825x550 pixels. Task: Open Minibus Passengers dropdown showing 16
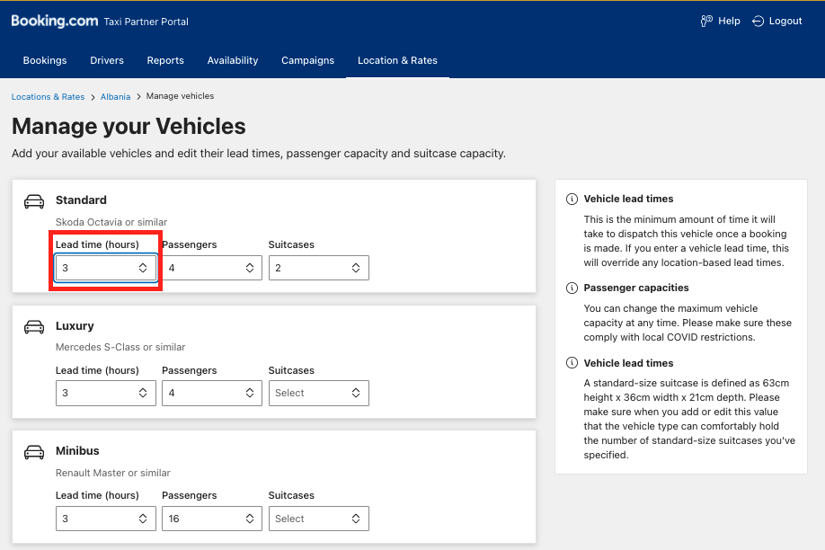click(212, 519)
